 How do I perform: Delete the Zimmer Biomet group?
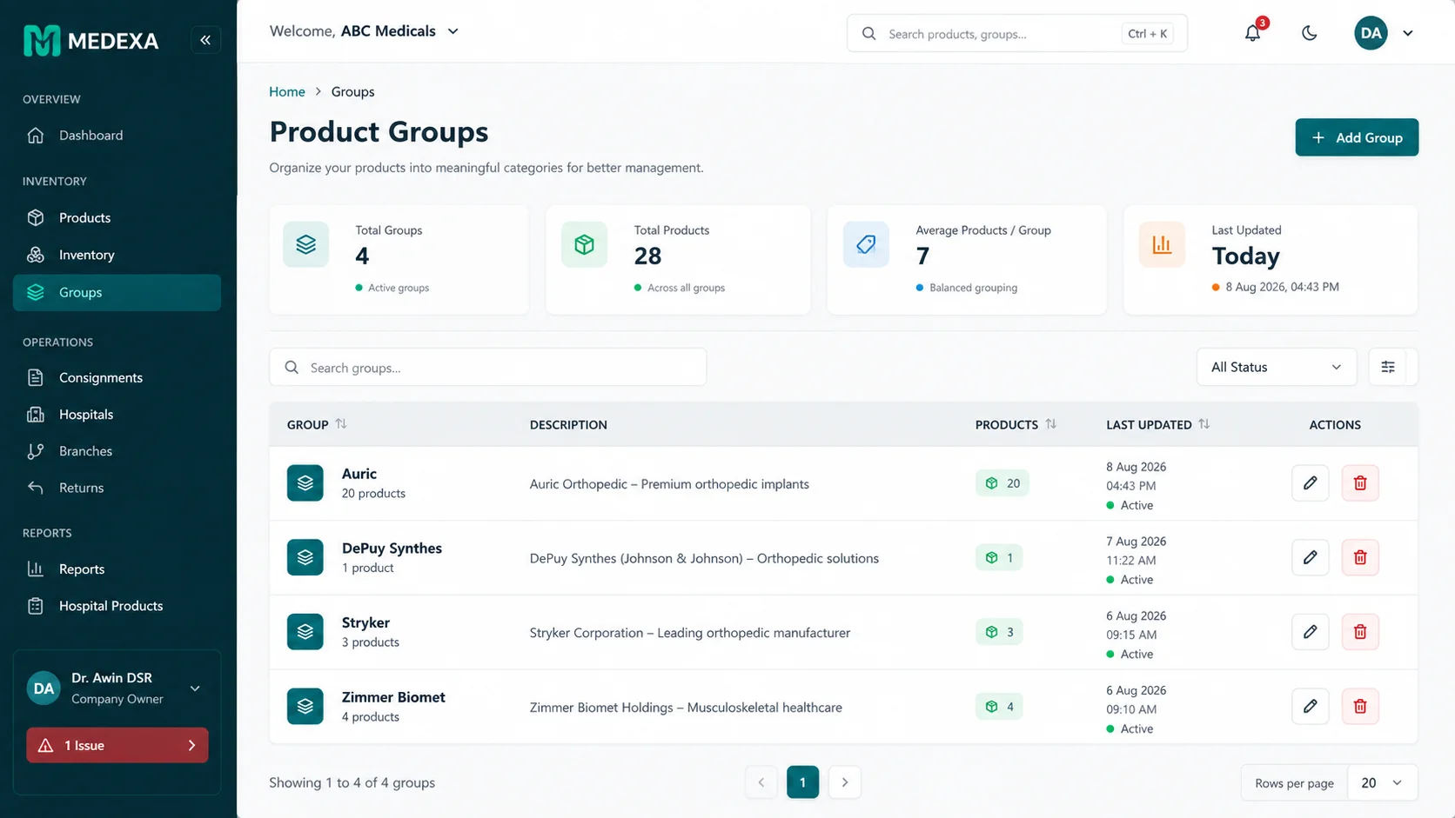pos(1360,706)
